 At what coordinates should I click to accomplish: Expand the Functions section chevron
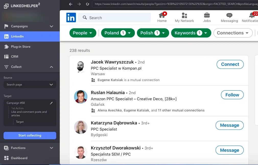coord(52,148)
